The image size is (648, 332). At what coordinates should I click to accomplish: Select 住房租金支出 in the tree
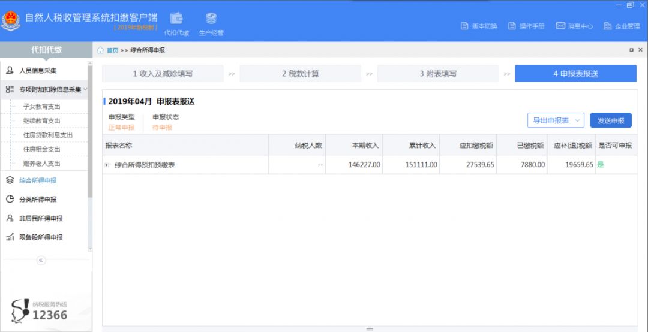coord(42,149)
